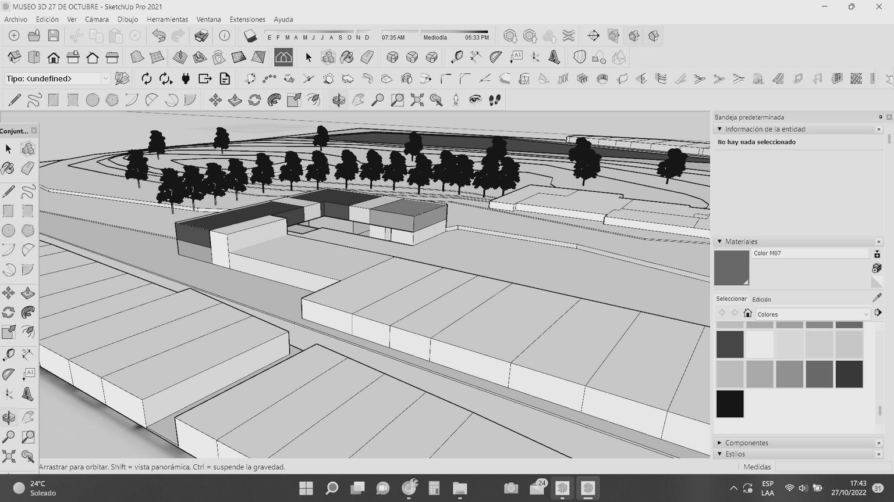Open the Archivo menu

[16, 19]
